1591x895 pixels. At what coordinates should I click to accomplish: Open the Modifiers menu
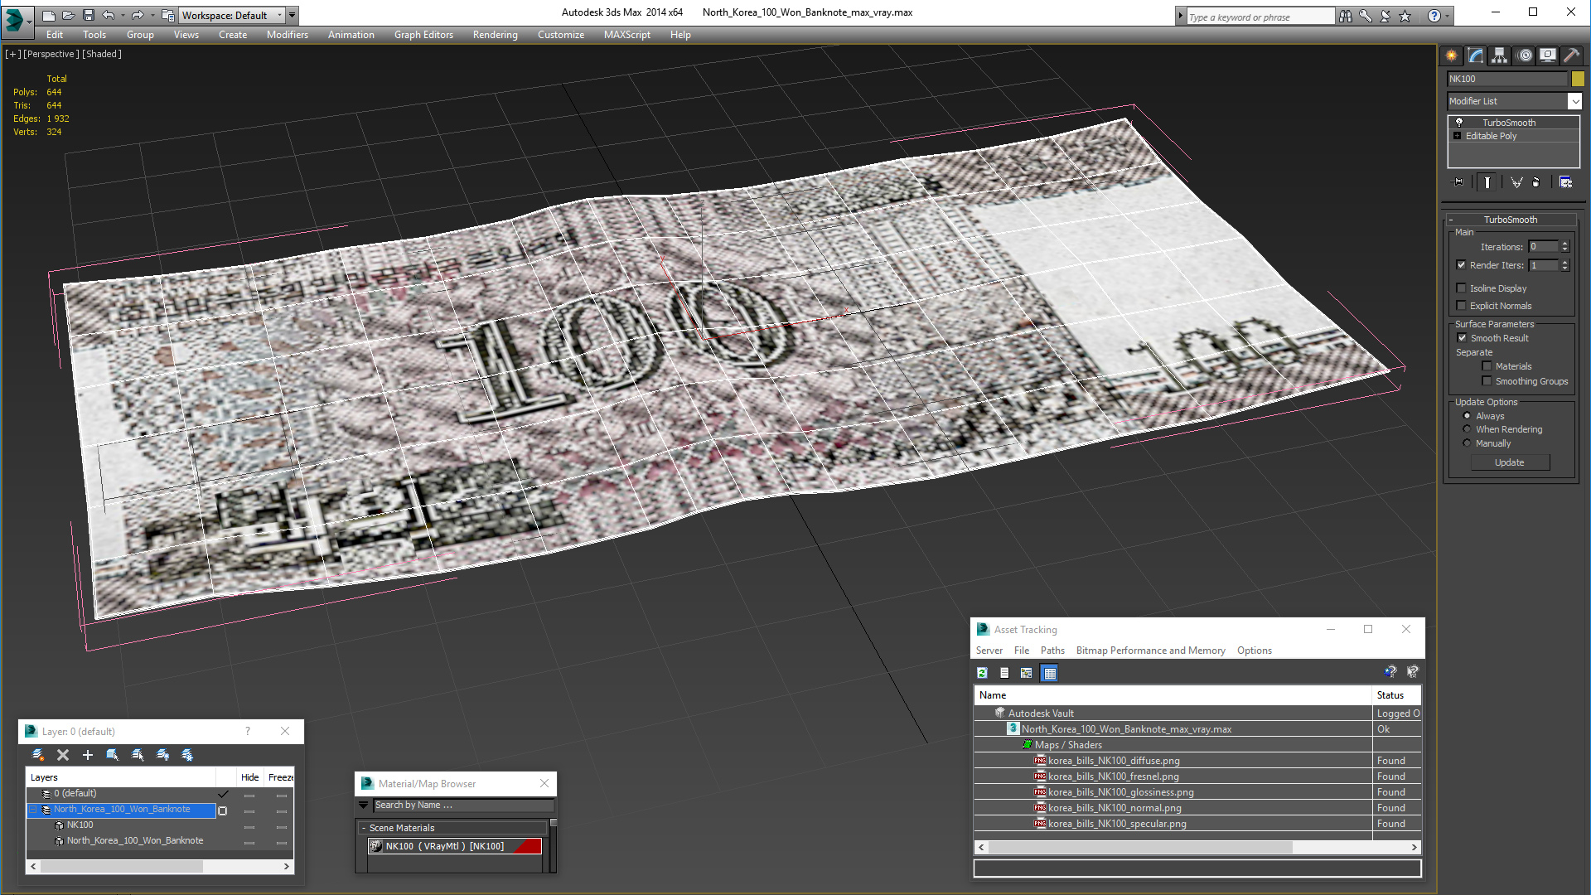tap(287, 35)
